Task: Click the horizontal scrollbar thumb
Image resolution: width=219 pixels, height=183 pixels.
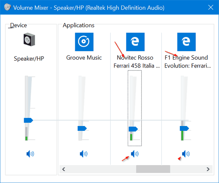Action: (153, 169)
